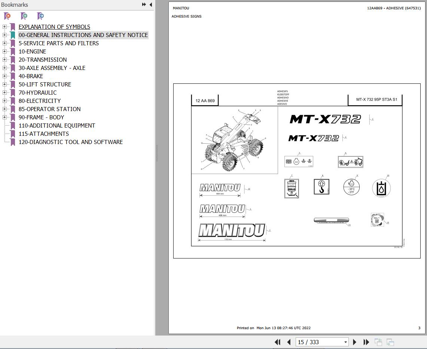Expand the EXPLANATION OF SYMBOLS bookmark
Image resolution: width=427 pixels, height=349 pixels.
pos(4,27)
